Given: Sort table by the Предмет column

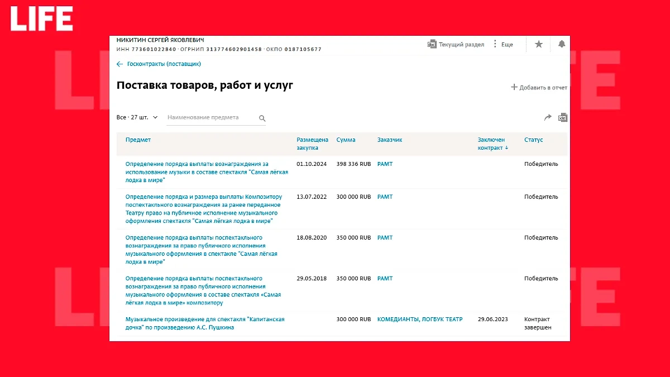Looking at the screenshot, I should (x=137, y=140).
